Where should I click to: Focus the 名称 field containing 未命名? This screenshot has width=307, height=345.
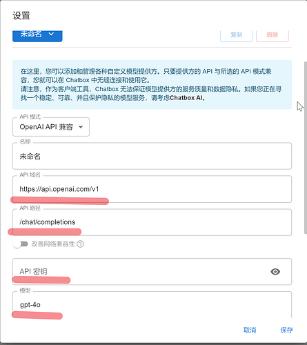(152, 156)
